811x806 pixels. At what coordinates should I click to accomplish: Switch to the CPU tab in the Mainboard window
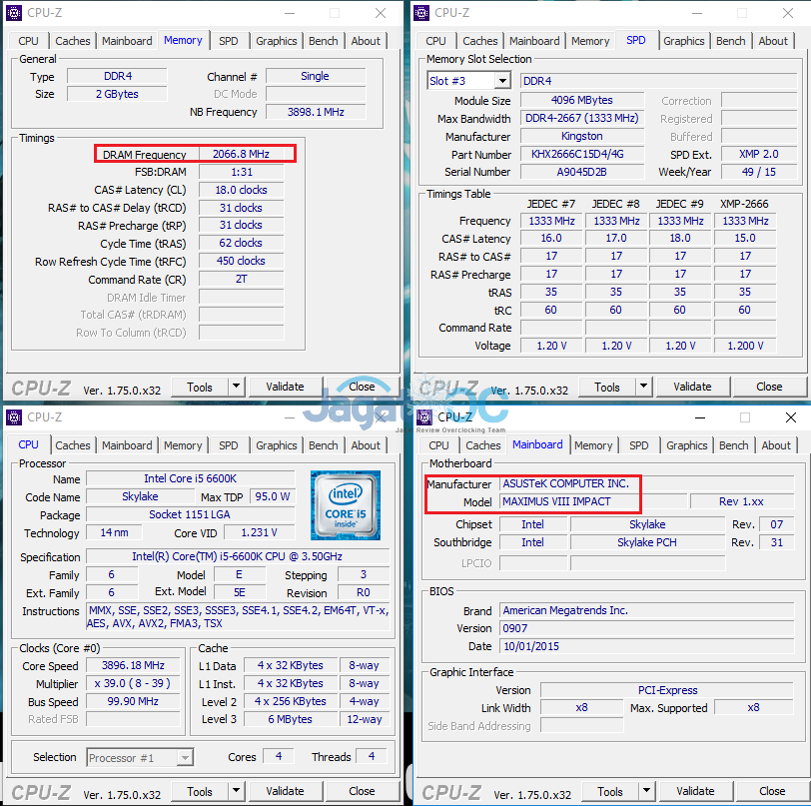(x=439, y=445)
